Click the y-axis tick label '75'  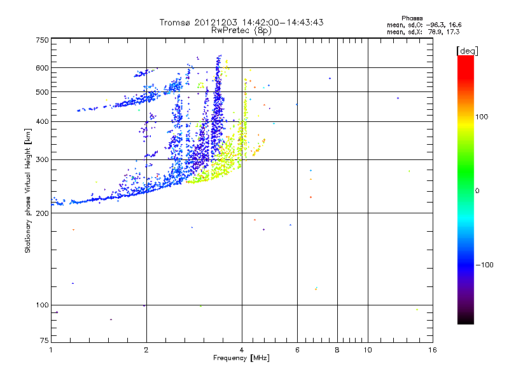(45, 340)
